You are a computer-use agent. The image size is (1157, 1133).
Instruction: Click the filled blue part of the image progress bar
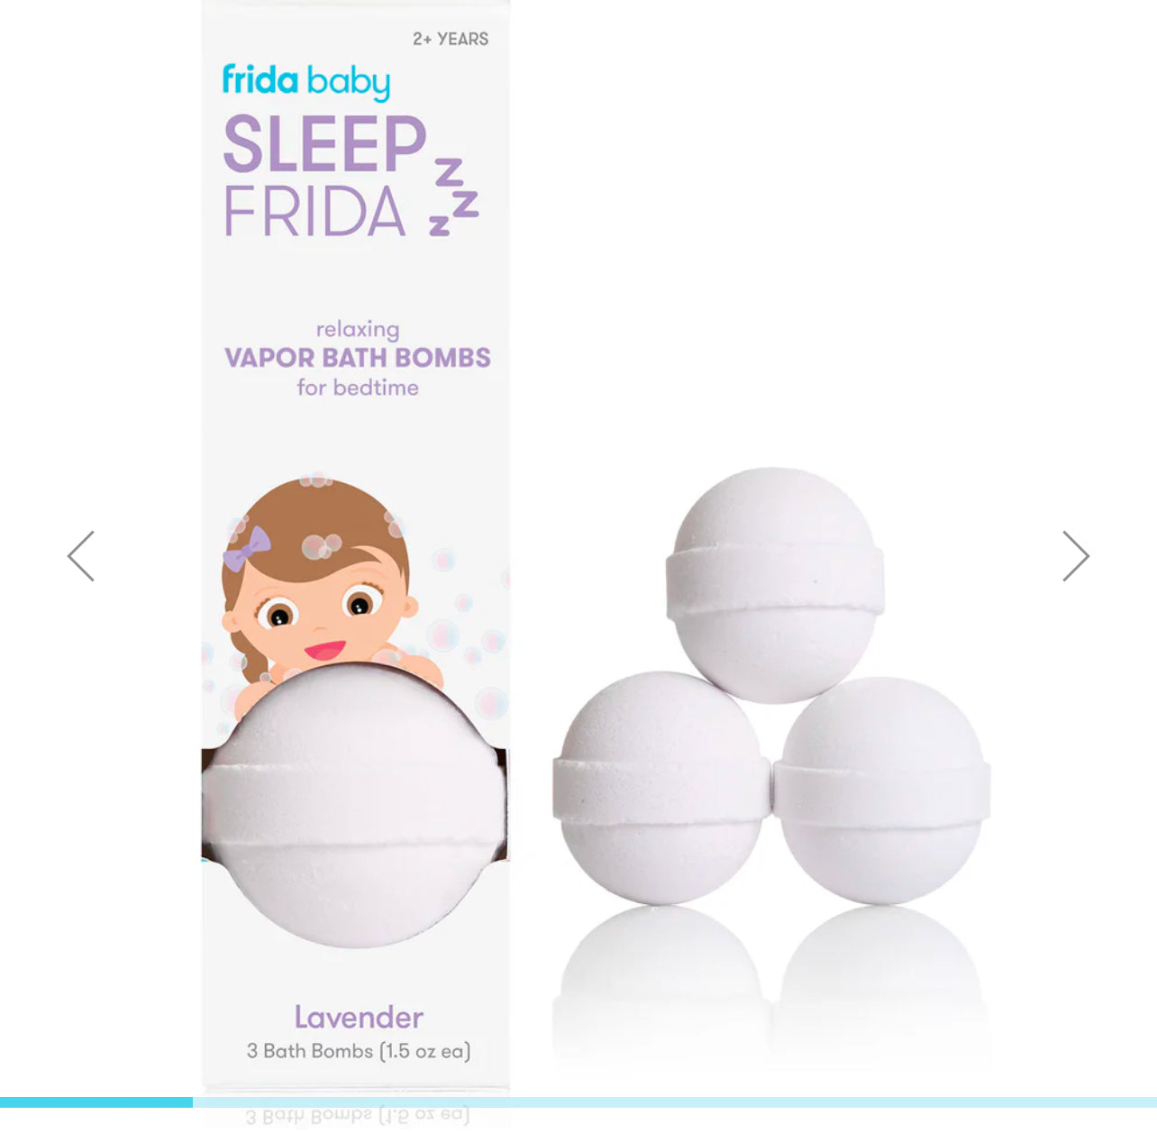(x=96, y=1102)
